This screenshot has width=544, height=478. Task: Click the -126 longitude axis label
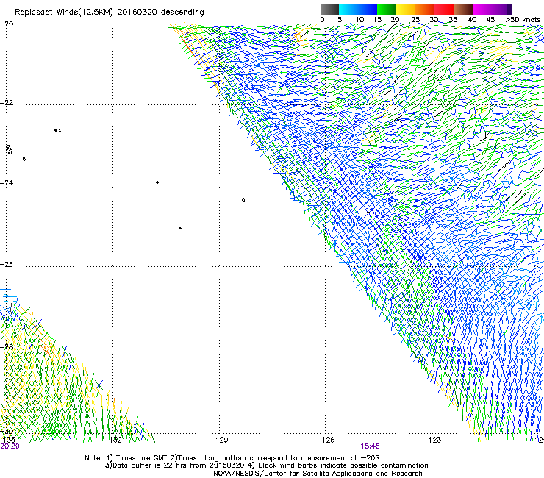pyautogui.click(x=326, y=440)
